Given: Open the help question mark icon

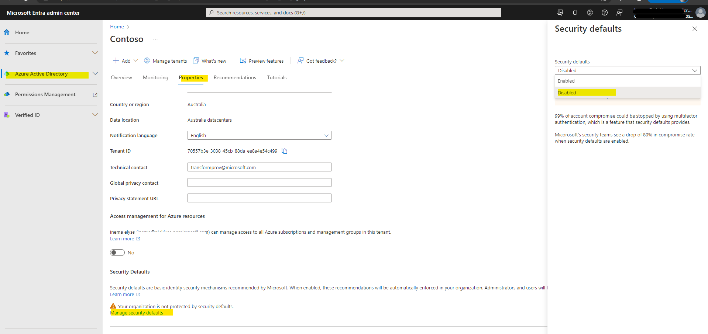Looking at the screenshot, I should 605,13.
